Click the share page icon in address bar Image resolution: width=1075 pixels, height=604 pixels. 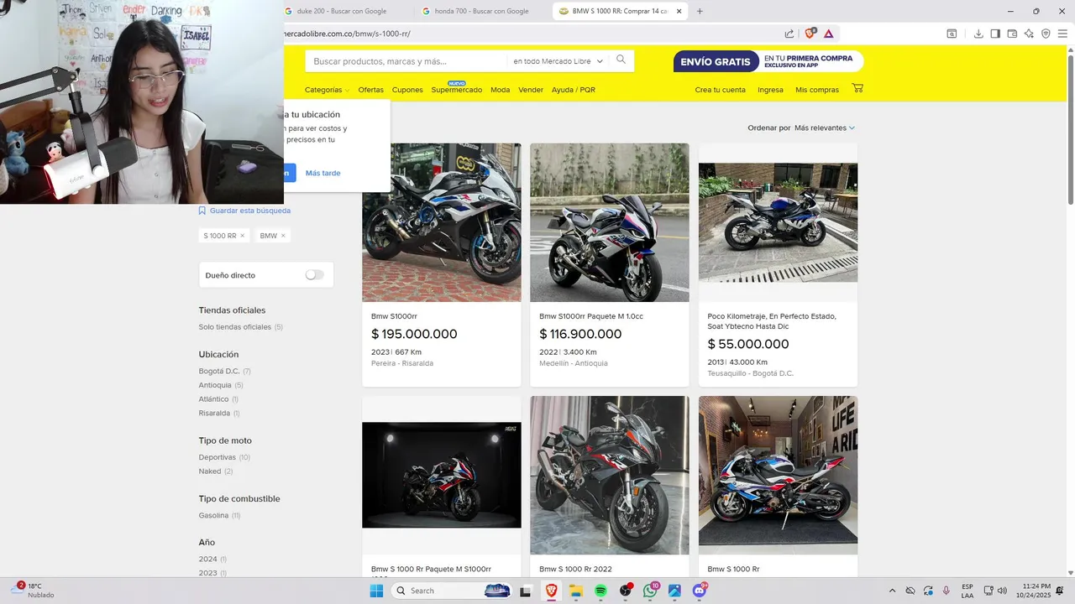click(789, 34)
